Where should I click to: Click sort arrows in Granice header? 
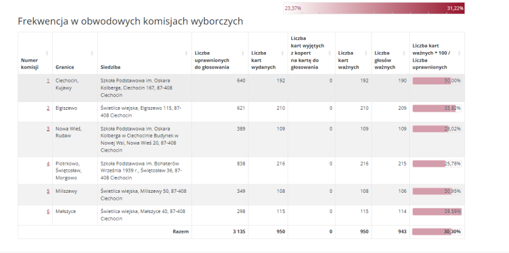click(92, 53)
